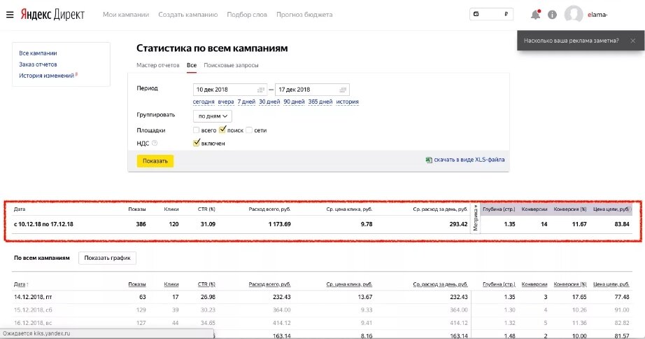The height and width of the screenshot is (339, 645).
Task: Open calendar for end date
Action: [x=343, y=90]
